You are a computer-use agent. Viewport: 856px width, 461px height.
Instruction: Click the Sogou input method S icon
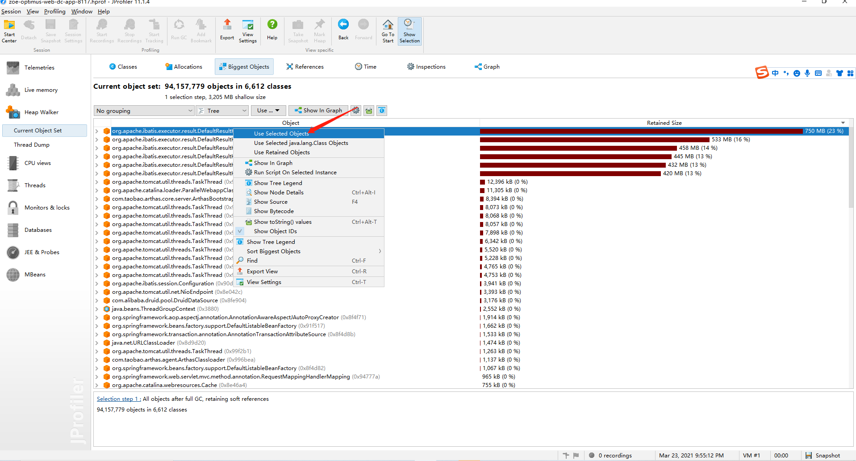762,72
